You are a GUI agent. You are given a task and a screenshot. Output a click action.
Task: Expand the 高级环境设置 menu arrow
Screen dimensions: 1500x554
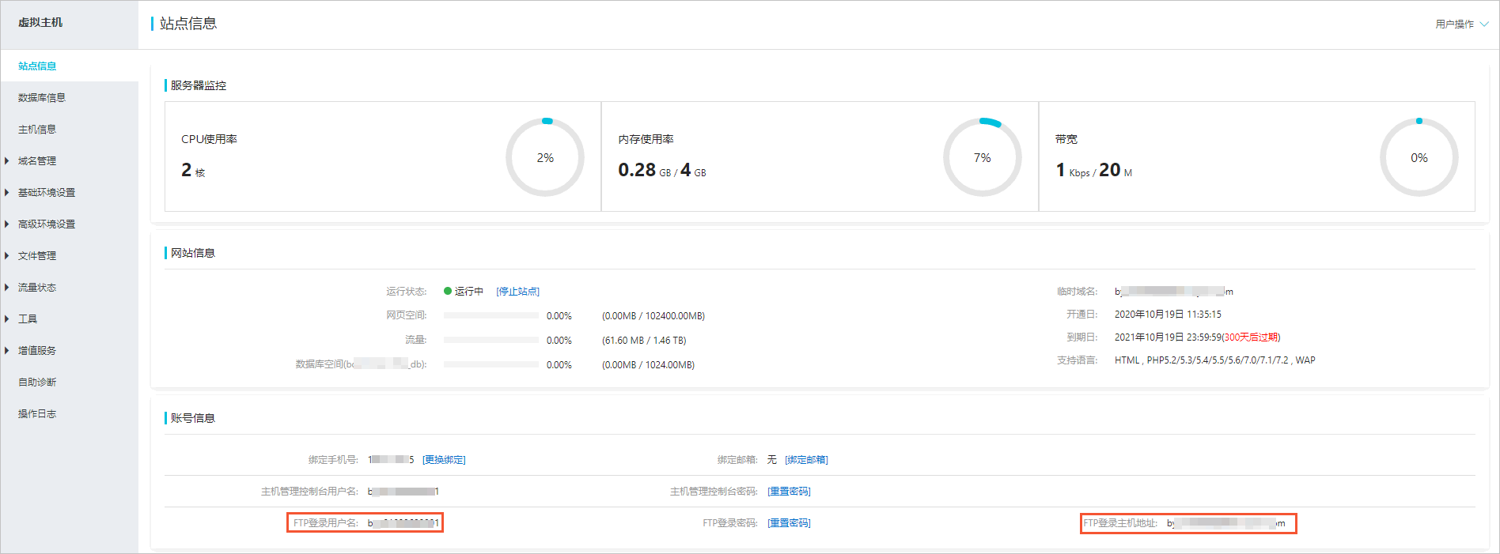6,224
